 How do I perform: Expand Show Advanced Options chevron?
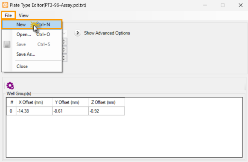pyautogui.click(x=78, y=33)
